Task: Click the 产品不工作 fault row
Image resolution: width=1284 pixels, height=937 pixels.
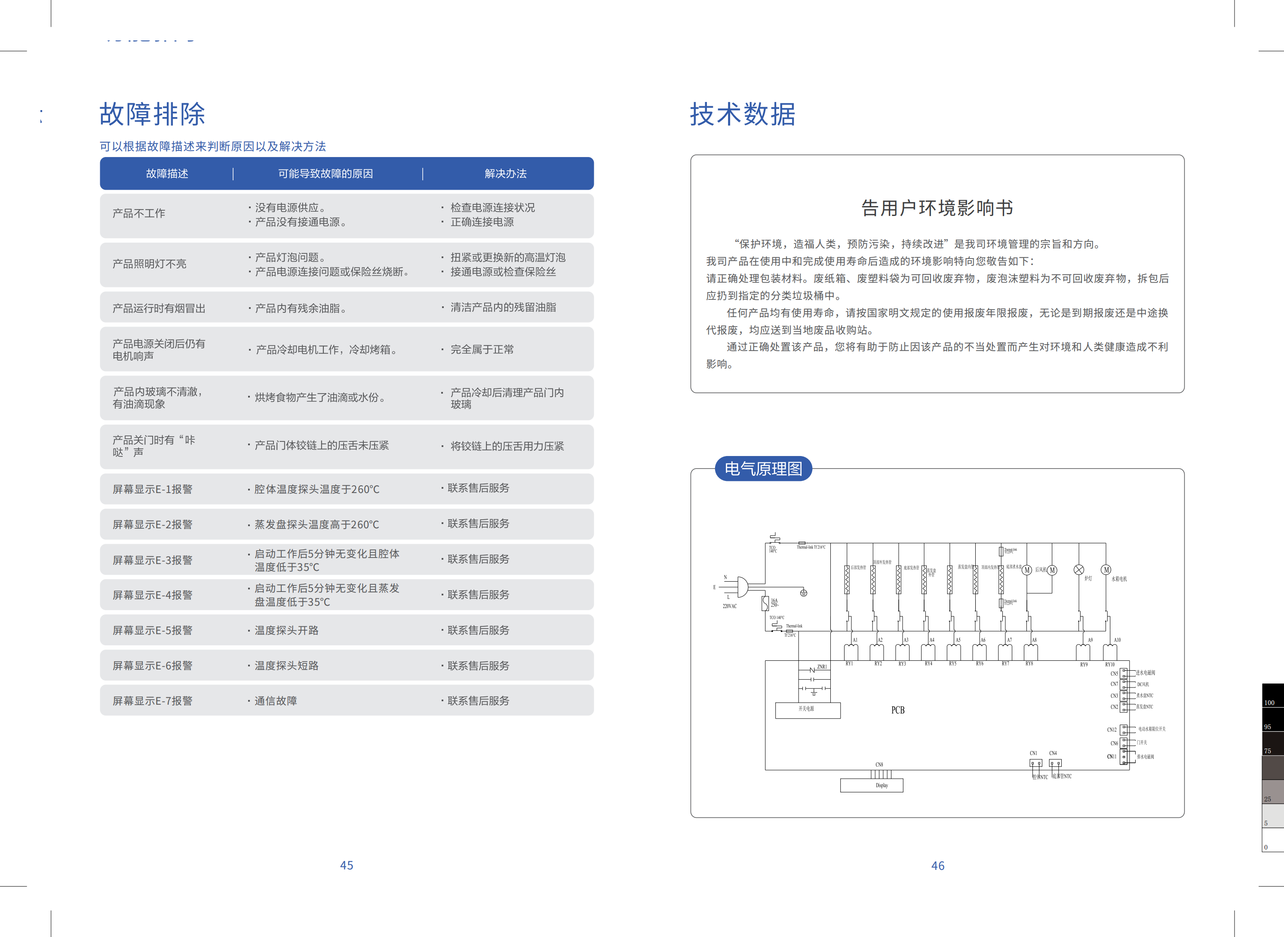Action: click(139, 214)
